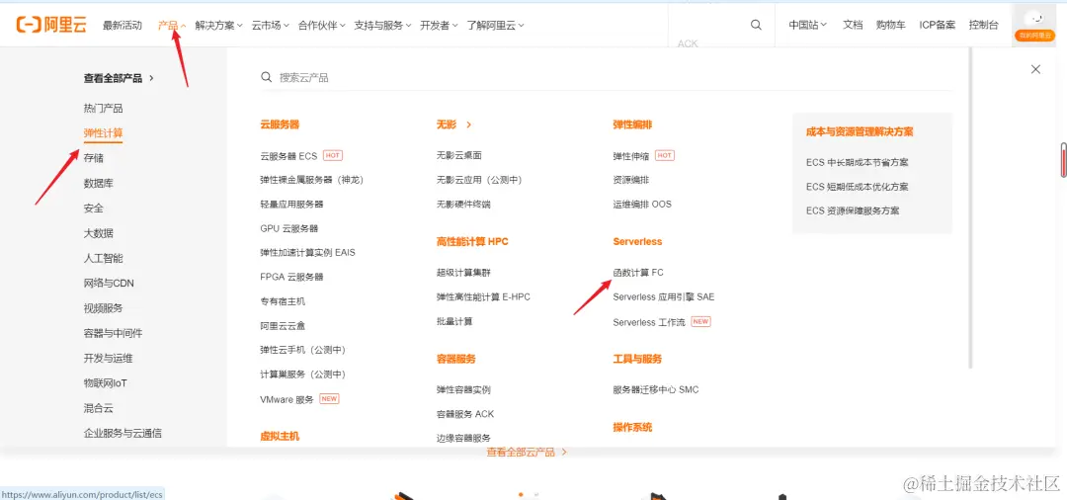Open 容器服务 ACK link

pyautogui.click(x=465, y=414)
